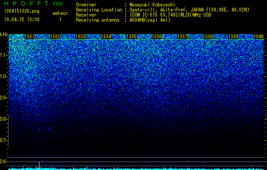Click the 0.8 kHz axis label

[x=3, y=119]
